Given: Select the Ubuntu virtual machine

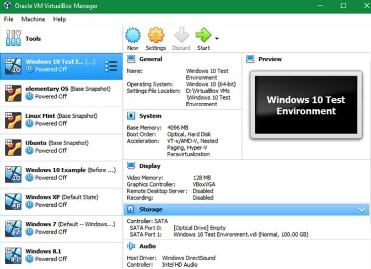Looking at the screenshot, I should [62, 147].
